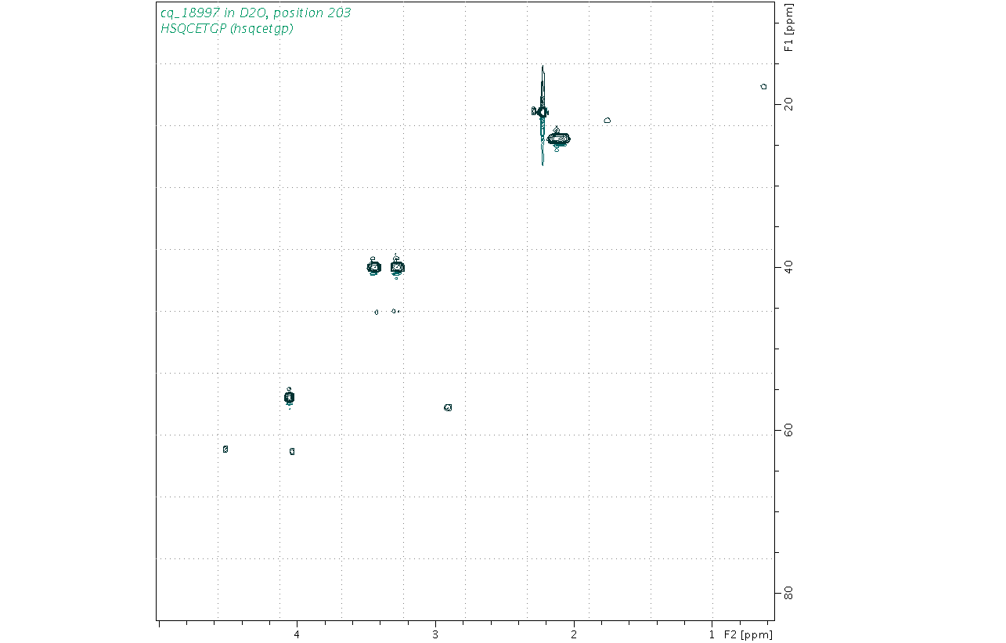This screenshot has width=1006, height=643.
Task: Click the F1 axis tick label "80"
Action: pyautogui.click(x=789, y=594)
